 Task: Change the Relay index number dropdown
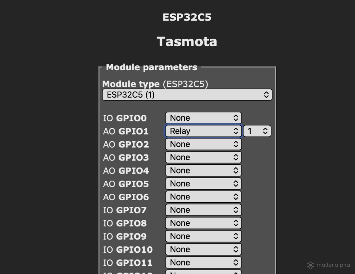(257, 131)
